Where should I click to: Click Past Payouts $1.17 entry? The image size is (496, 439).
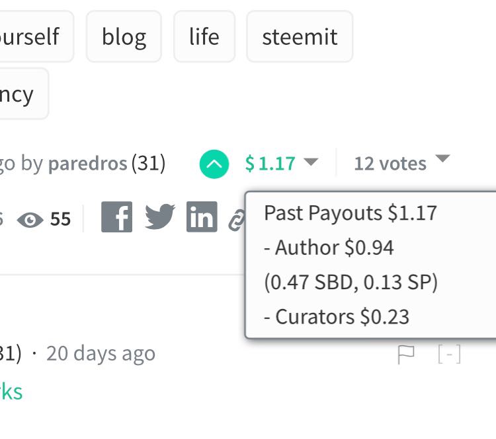click(350, 213)
